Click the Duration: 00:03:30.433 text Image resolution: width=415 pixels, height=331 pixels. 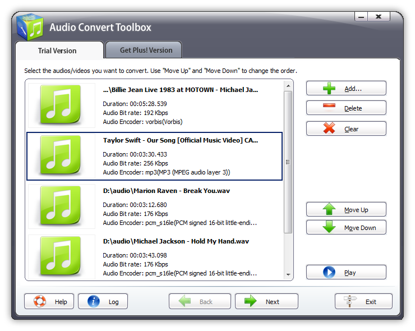tap(135, 154)
